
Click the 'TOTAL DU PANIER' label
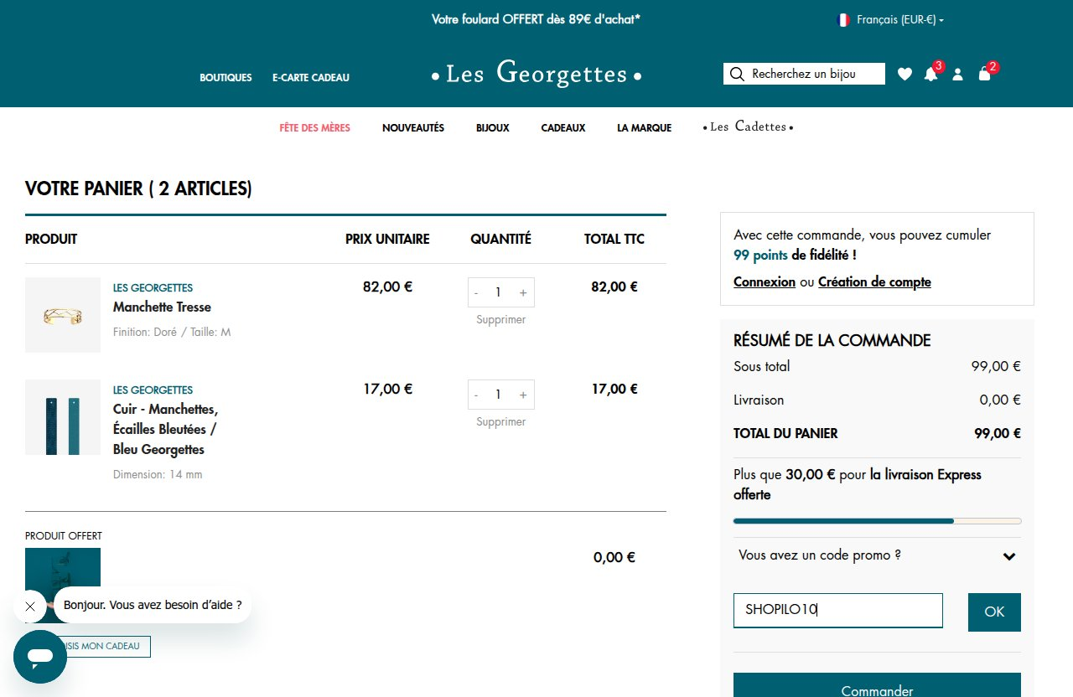tap(785, 433)
